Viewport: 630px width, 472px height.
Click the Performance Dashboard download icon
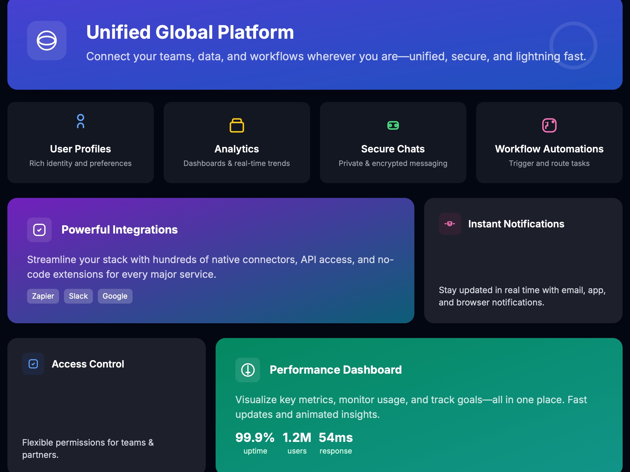pos(248,370)
